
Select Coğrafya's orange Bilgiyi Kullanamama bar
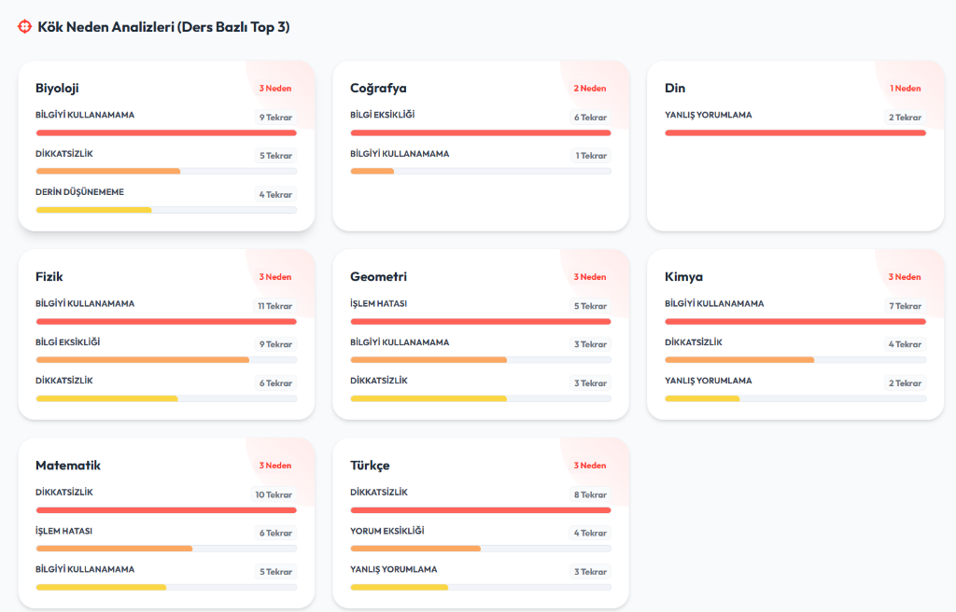click(373, 172)
